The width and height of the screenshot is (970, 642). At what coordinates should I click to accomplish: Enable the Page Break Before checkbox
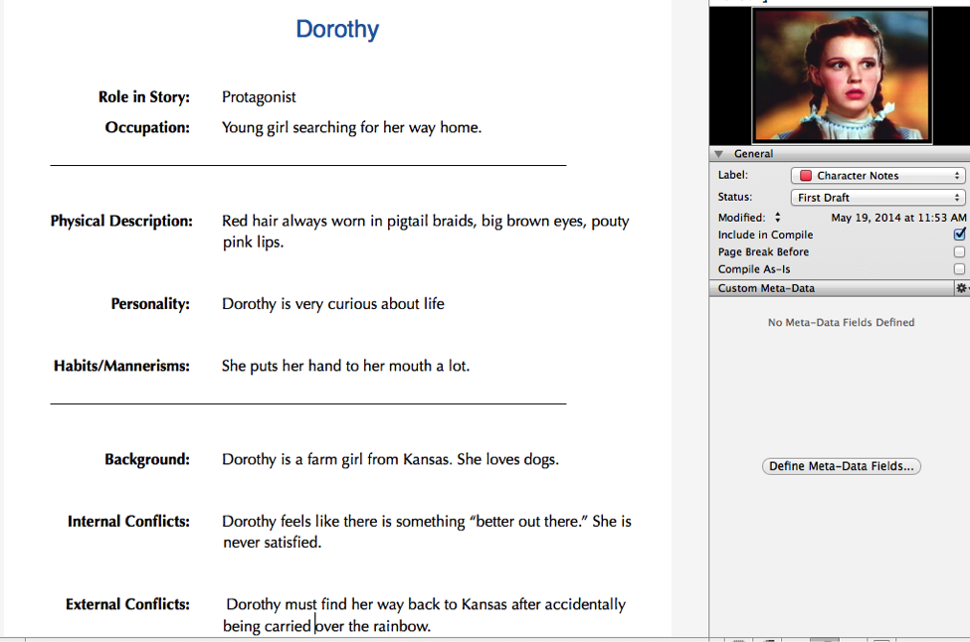click(x=959, y=252)
